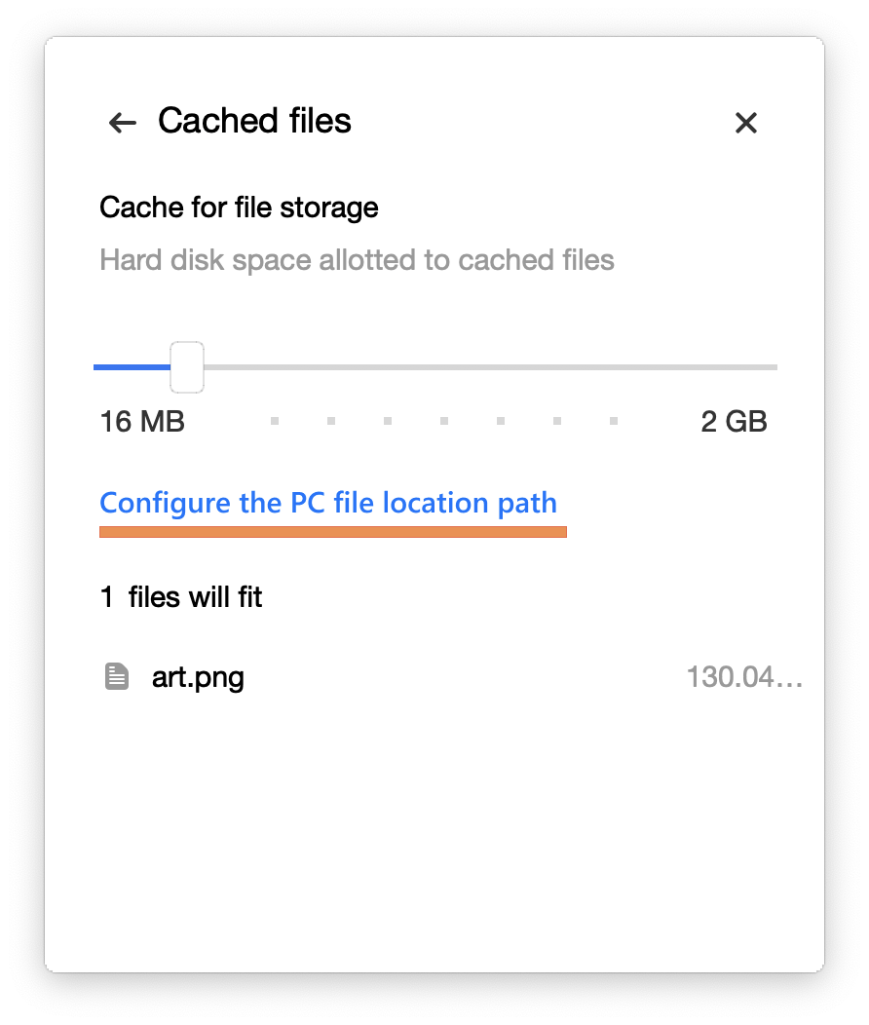Click the grey slider track right of handle
Viewport: 869px width, 1025px height.
[491, 367]
